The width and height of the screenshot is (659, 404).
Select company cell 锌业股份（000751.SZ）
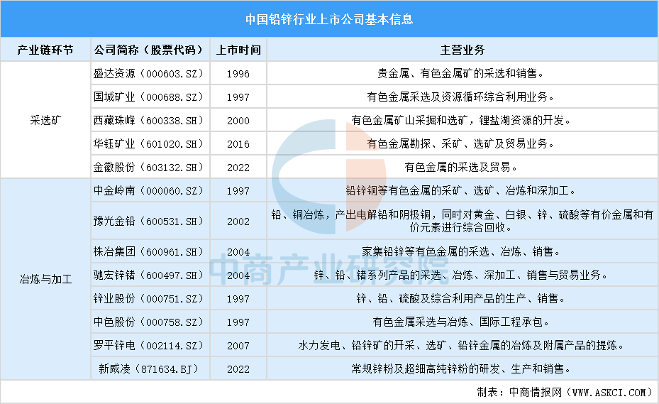coord(150,299)
